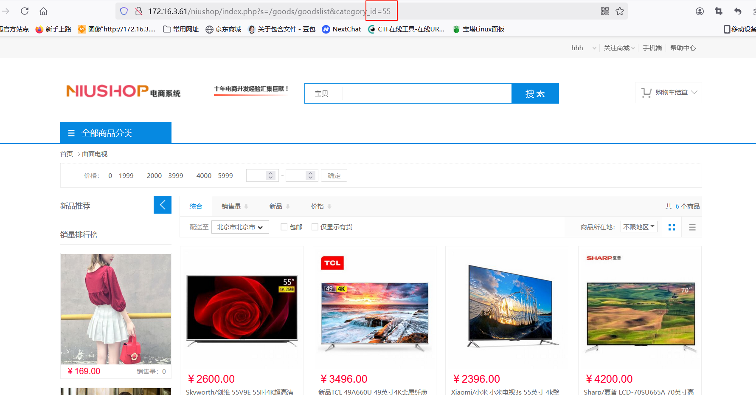756x395 pixels.
Task: Open the 京东商城 bookmark
Action: 223,29
